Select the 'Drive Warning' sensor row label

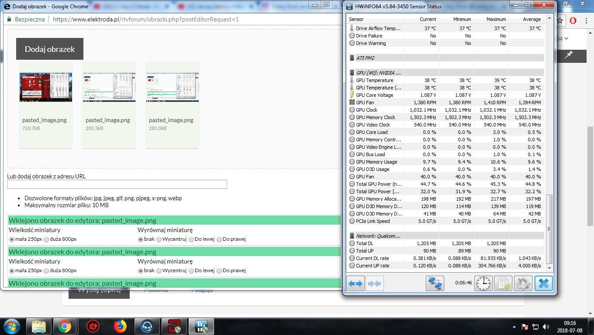coord(371,43)
